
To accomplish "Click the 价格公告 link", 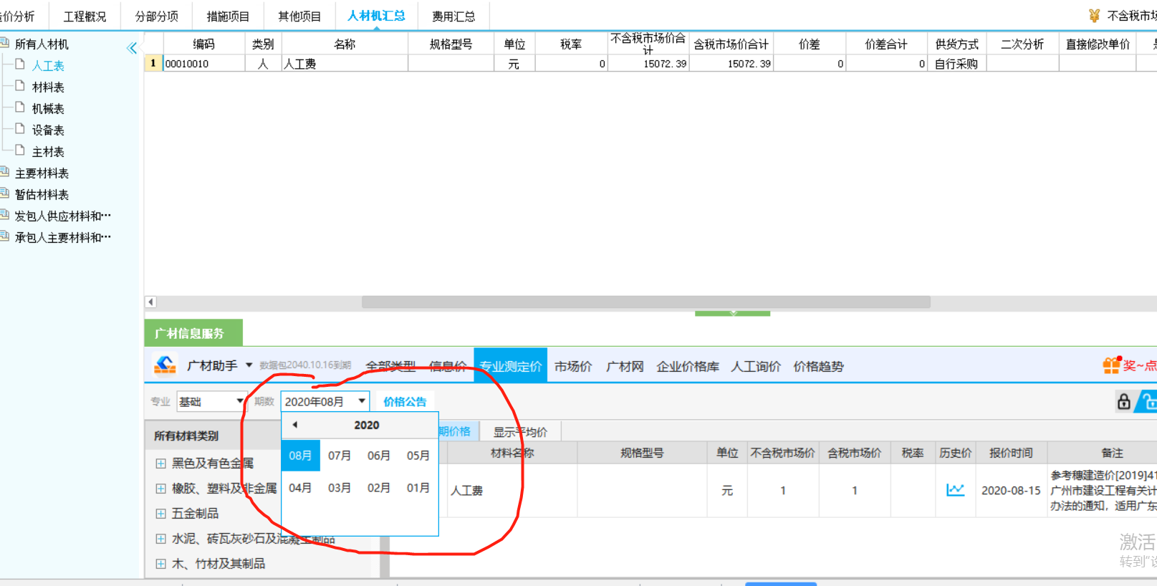I will (x=405, y=401).
